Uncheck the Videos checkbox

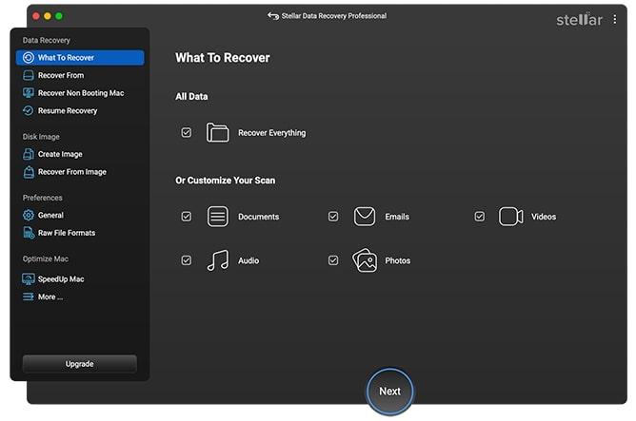point(480,217)
